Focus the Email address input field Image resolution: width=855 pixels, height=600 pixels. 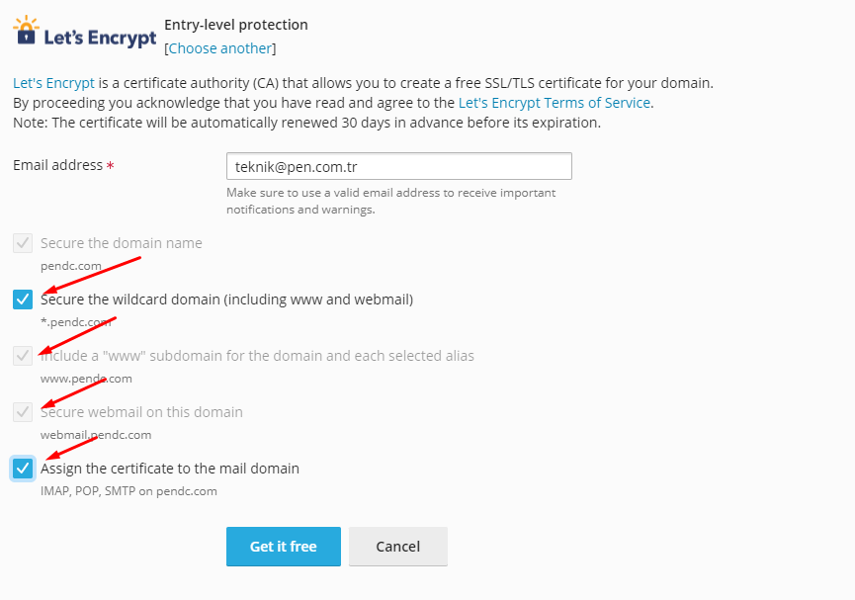click(x=399, y=166)
